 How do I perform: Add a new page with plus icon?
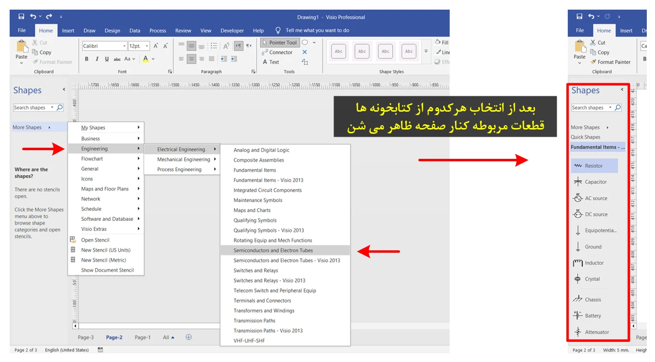point(188,337)
